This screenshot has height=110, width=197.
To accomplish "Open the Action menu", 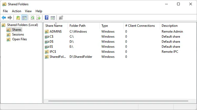I will click(16, 11).
